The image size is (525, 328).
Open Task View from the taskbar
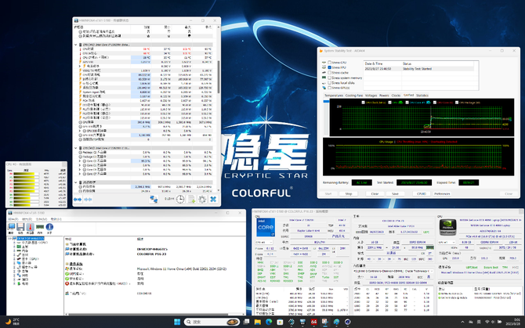pos(246,322)
